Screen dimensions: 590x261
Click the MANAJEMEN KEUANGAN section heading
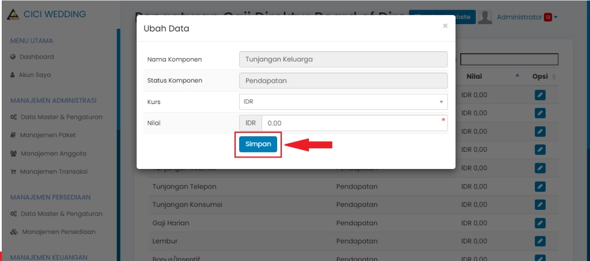[x=49, y=257]
